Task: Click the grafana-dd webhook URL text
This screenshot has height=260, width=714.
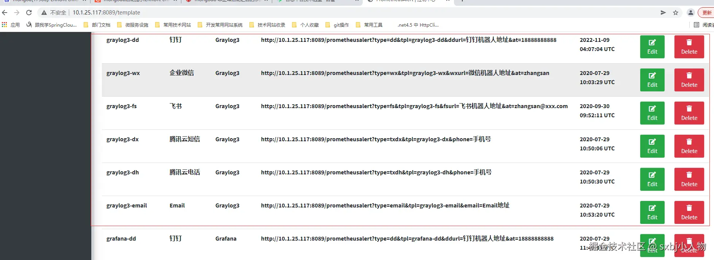Action: coord(407,238)
